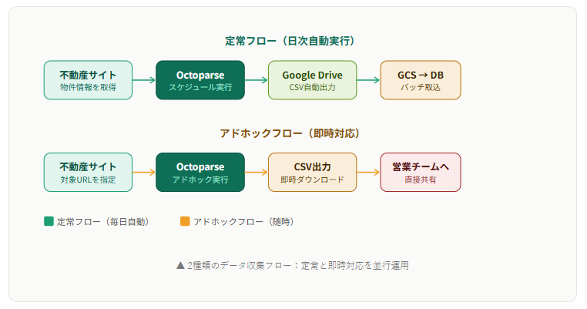Screen dimensions: 587x309
Task: Click the green 定常フロー legend swatch
Action: coord(49,221)
